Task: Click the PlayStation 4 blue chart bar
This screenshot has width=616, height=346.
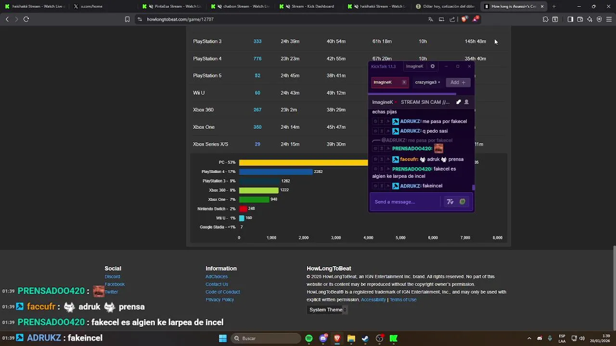Action: 276,172
